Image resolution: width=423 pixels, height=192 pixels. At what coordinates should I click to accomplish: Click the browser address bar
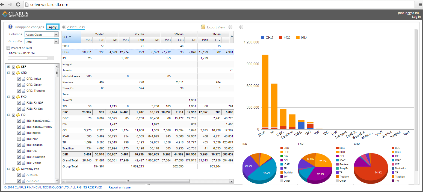point(219,5)
